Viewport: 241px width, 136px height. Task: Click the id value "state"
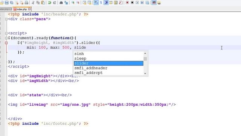pos(35,95)
